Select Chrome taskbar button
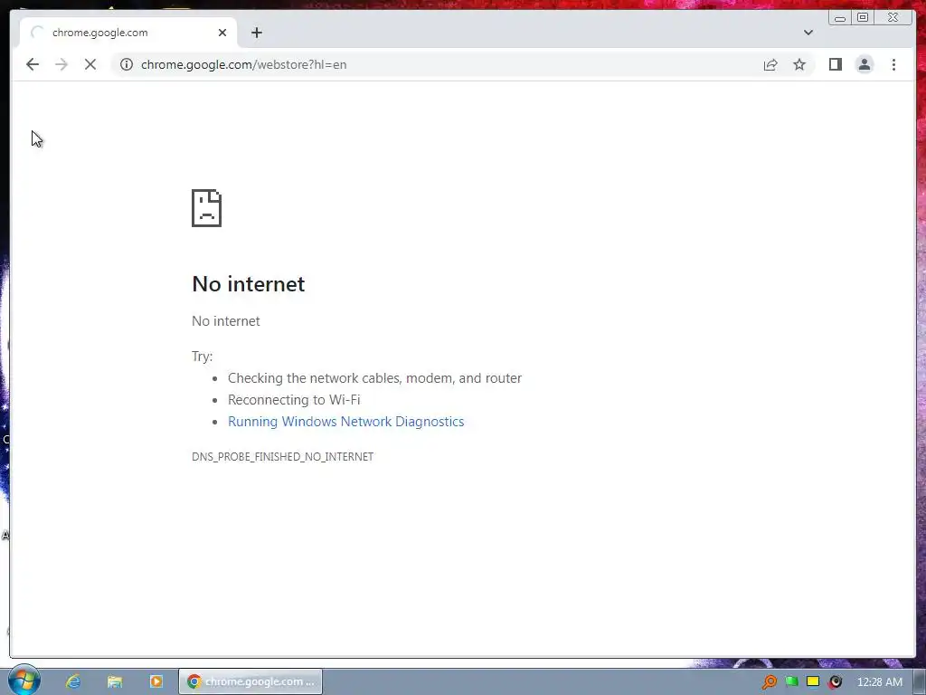926x695 pixels. [250, 681]
